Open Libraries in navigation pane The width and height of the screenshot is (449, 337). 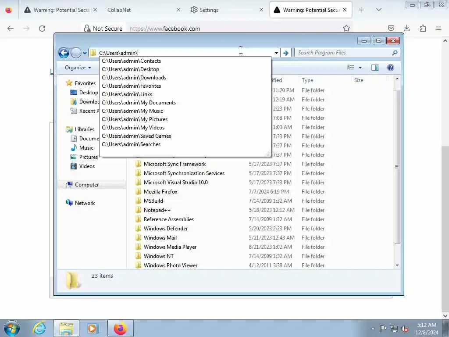click(85, 129)
